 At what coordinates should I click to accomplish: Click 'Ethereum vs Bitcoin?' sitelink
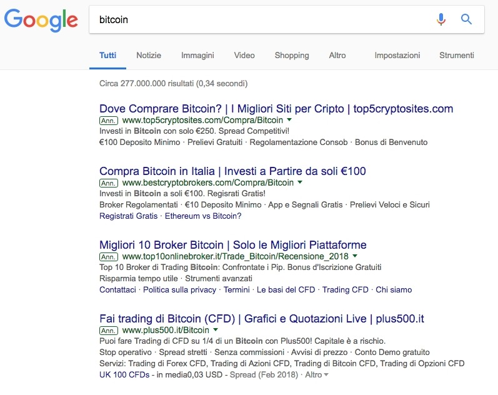(204, 216)
